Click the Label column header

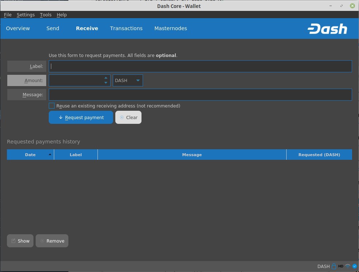pos(76,155)
